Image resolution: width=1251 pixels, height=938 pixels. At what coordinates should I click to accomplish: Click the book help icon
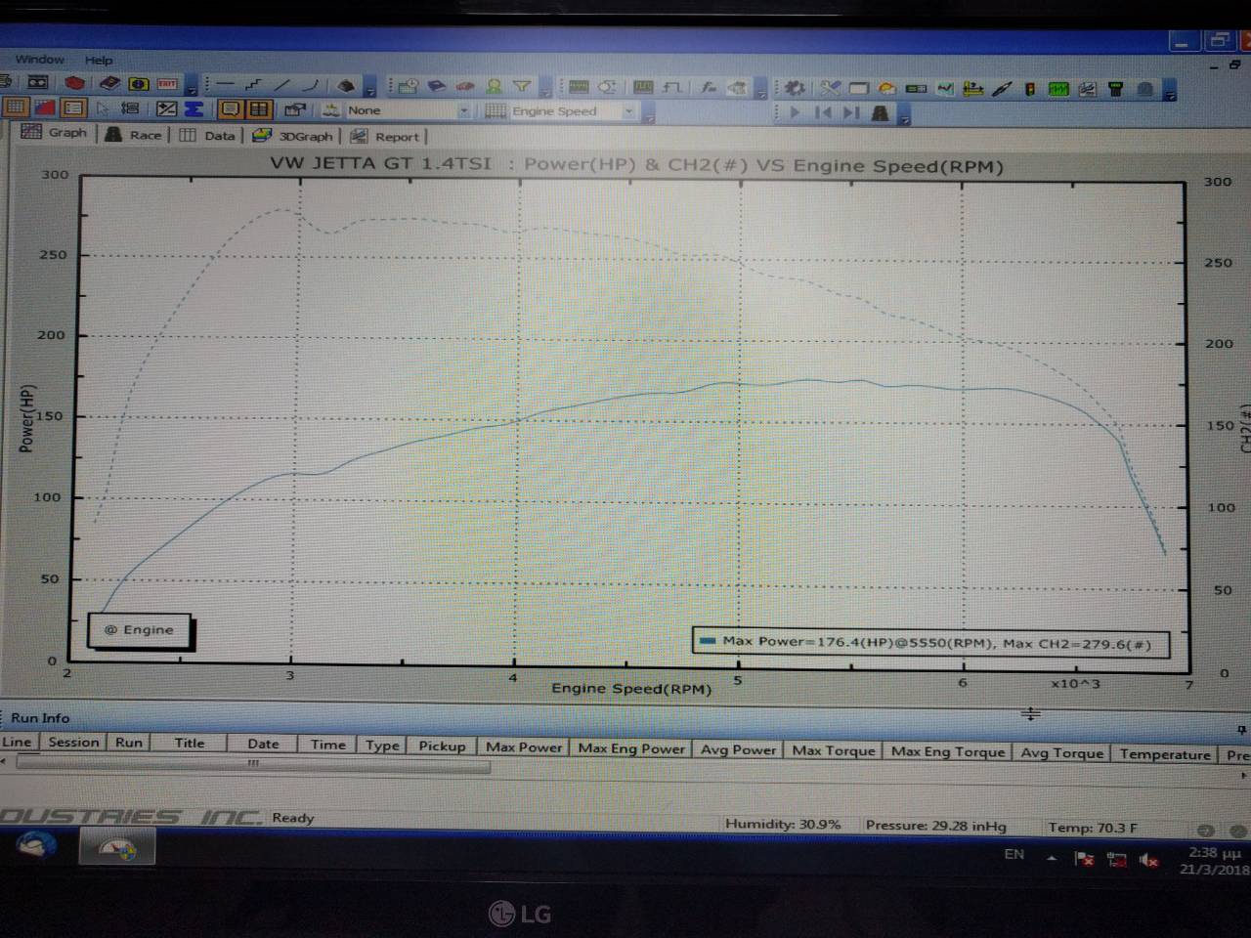click(109, 84)
